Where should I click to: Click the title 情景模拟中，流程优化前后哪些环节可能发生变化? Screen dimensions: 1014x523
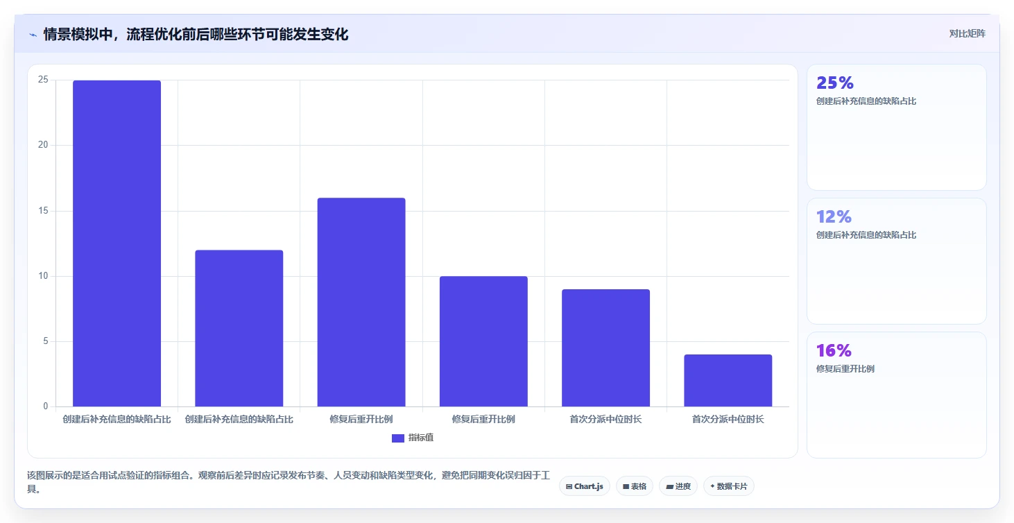(196, 35)
